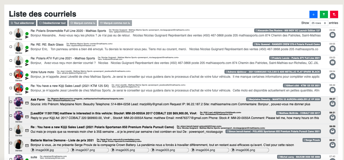Click round open-mail icon under 08:01
Screen dimensions: 344x160
tap(332, 145)
